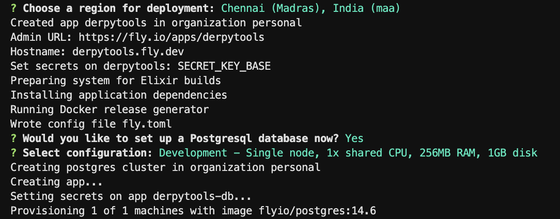Click the prompt 'Choose a region for deployment:'
The width and height of the screenshot is (560, 219).
point(119,8)
